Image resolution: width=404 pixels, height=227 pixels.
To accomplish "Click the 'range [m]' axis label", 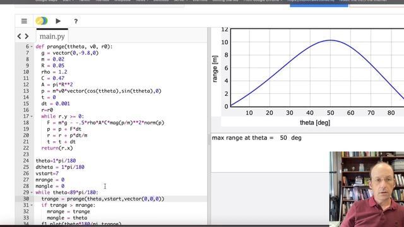I will coord(215,69).
